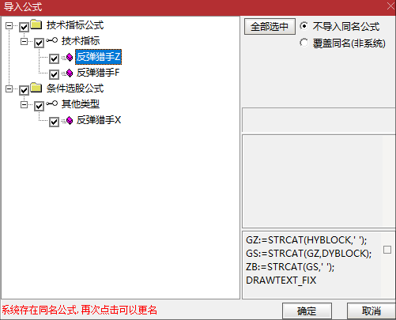
Task: Uncheck the 反弹猎手F checkbox
Action: (54, 74)
